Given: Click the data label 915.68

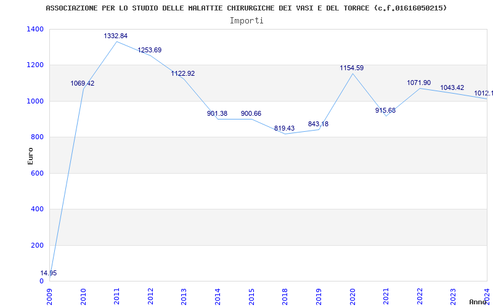Looking at the screenshot, I should pos(386,110).
